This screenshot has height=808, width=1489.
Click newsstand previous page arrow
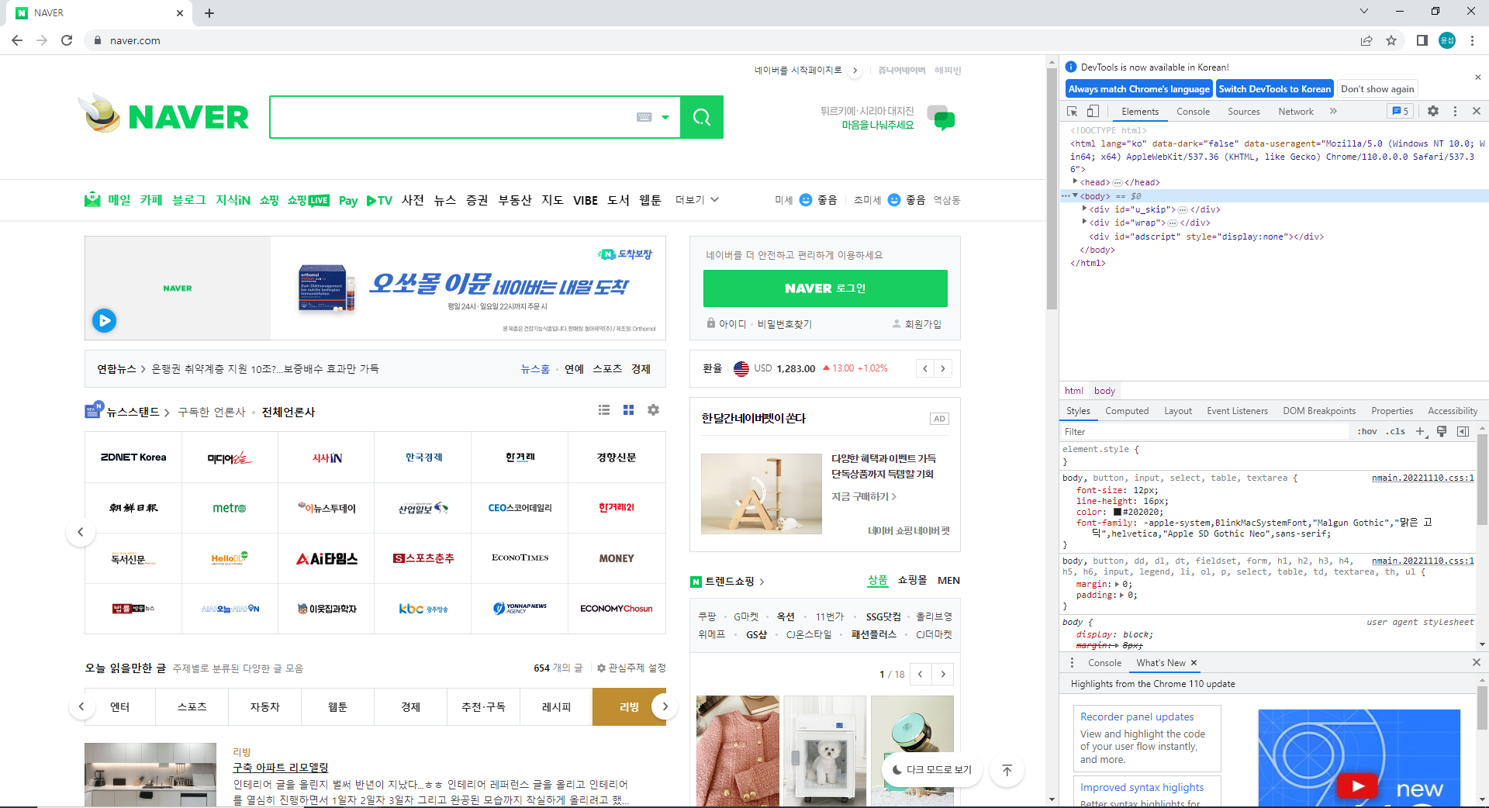coord(81,532)
